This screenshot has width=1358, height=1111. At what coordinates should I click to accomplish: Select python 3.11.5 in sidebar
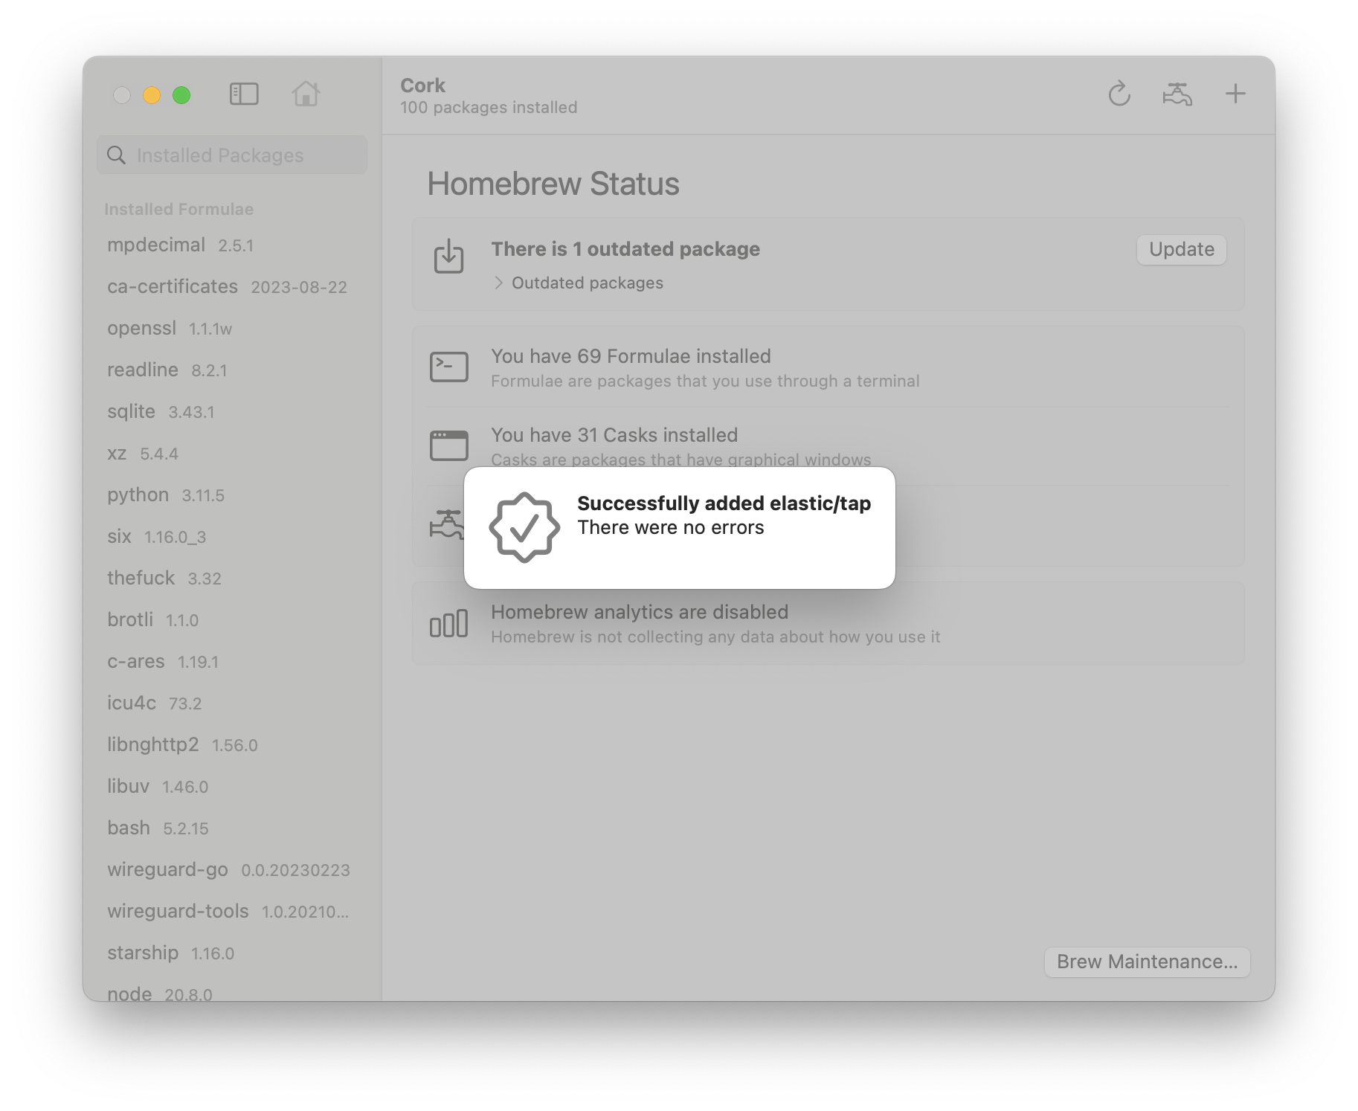[x=138, y=495]
